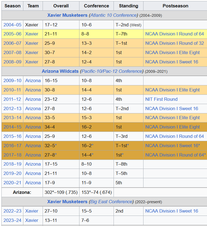The width and height of the screenshot is (207, 226).
Task: Select the 302*–109 (.735) overall total
Action: click(61, 192)
